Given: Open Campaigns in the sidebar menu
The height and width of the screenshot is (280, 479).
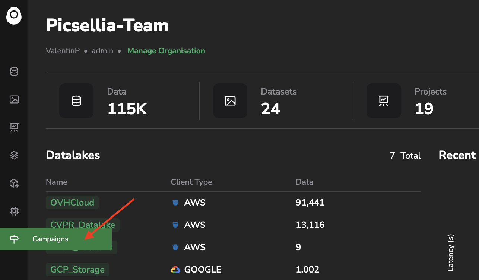Looking at the screenshot, I should [x=56, y=239].
